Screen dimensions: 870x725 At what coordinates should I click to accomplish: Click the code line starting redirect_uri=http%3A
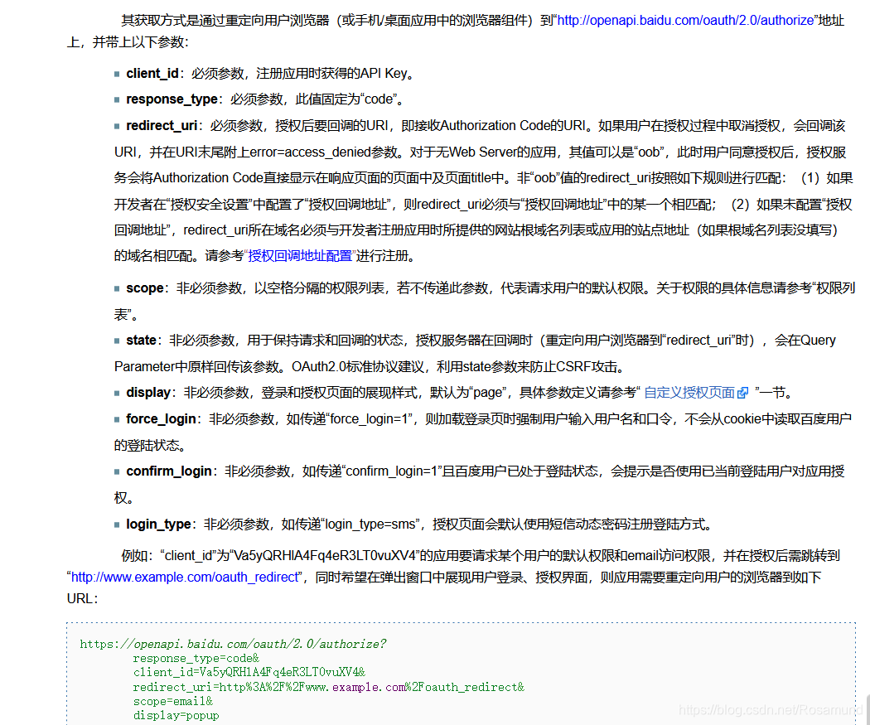click(328, 687)
